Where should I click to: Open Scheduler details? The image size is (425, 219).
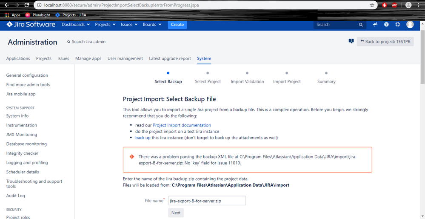[23, 172]
